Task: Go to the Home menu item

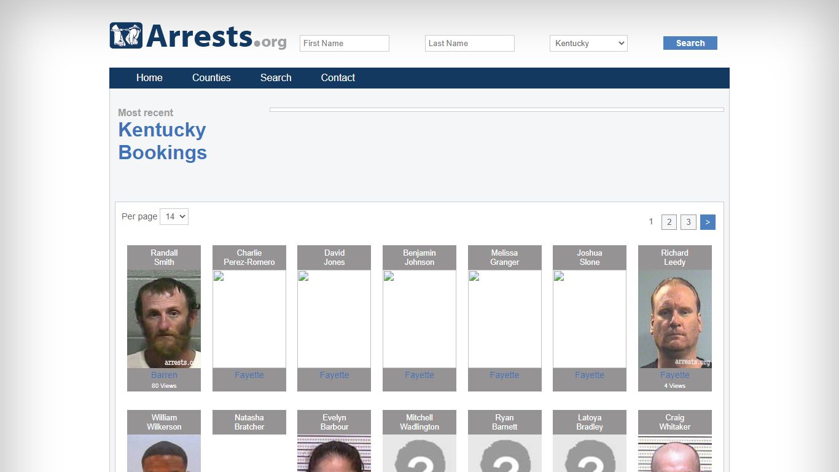Action: coord(149,77)
